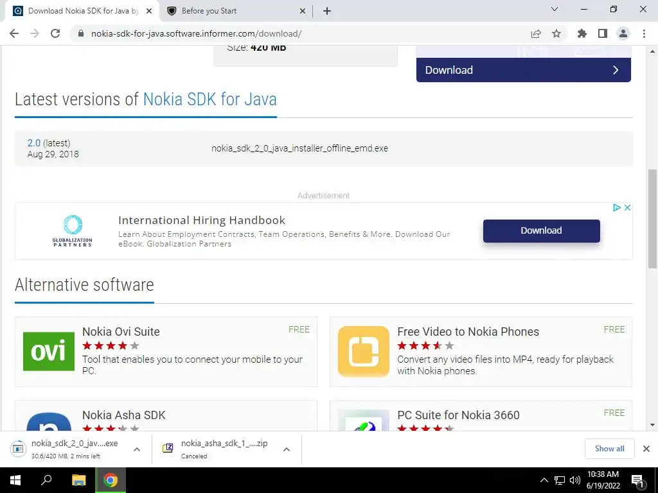The width and height of the screenshot is (658, 493).
Task: Click the scrollbar up arrow
Action: coord(652,51)
